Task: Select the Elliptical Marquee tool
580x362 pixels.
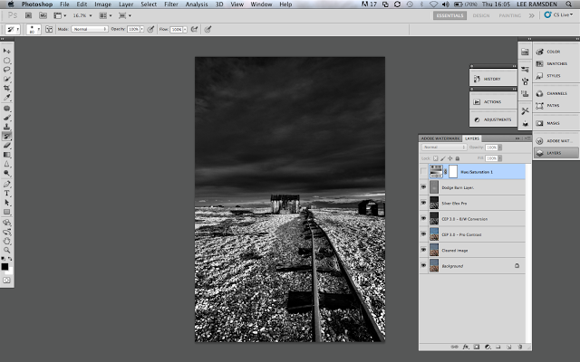Action: click(x=6, y=61)
